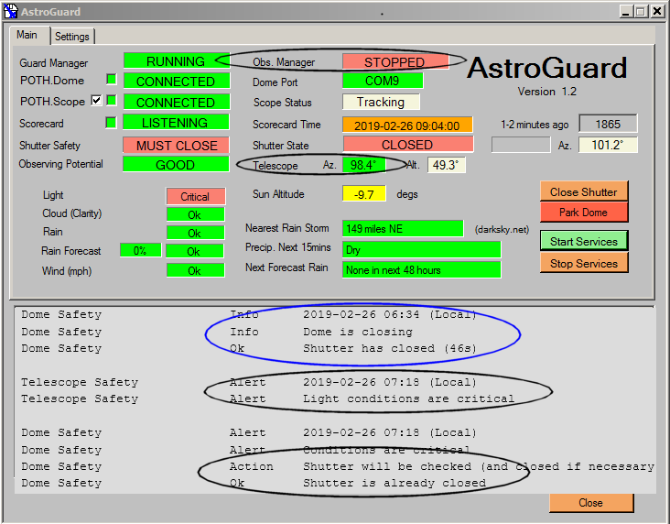Click the Start Services button
Viewport: 670px width, 524px height.
(584, 241)
